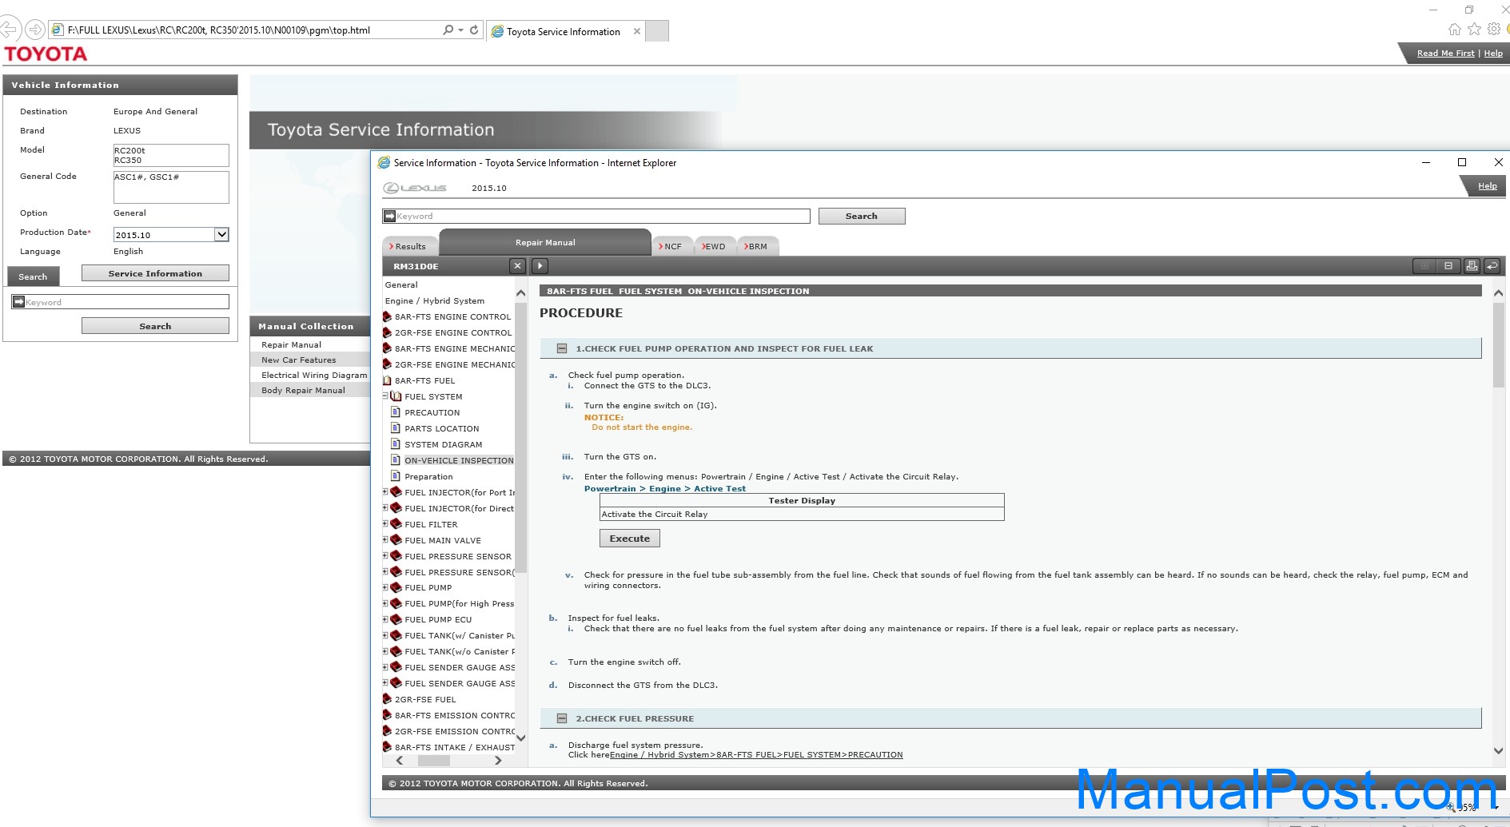Click the FUEL FILTER book icon
1510x827 pixels.
click(x=396, y=524)
